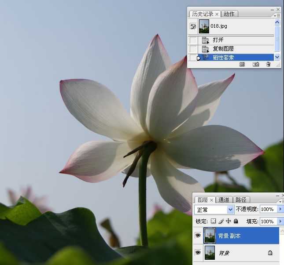284x265 pixels.
Task: Toggle history brush source for 018.jpg snapshot
Action: coord(193,26)
